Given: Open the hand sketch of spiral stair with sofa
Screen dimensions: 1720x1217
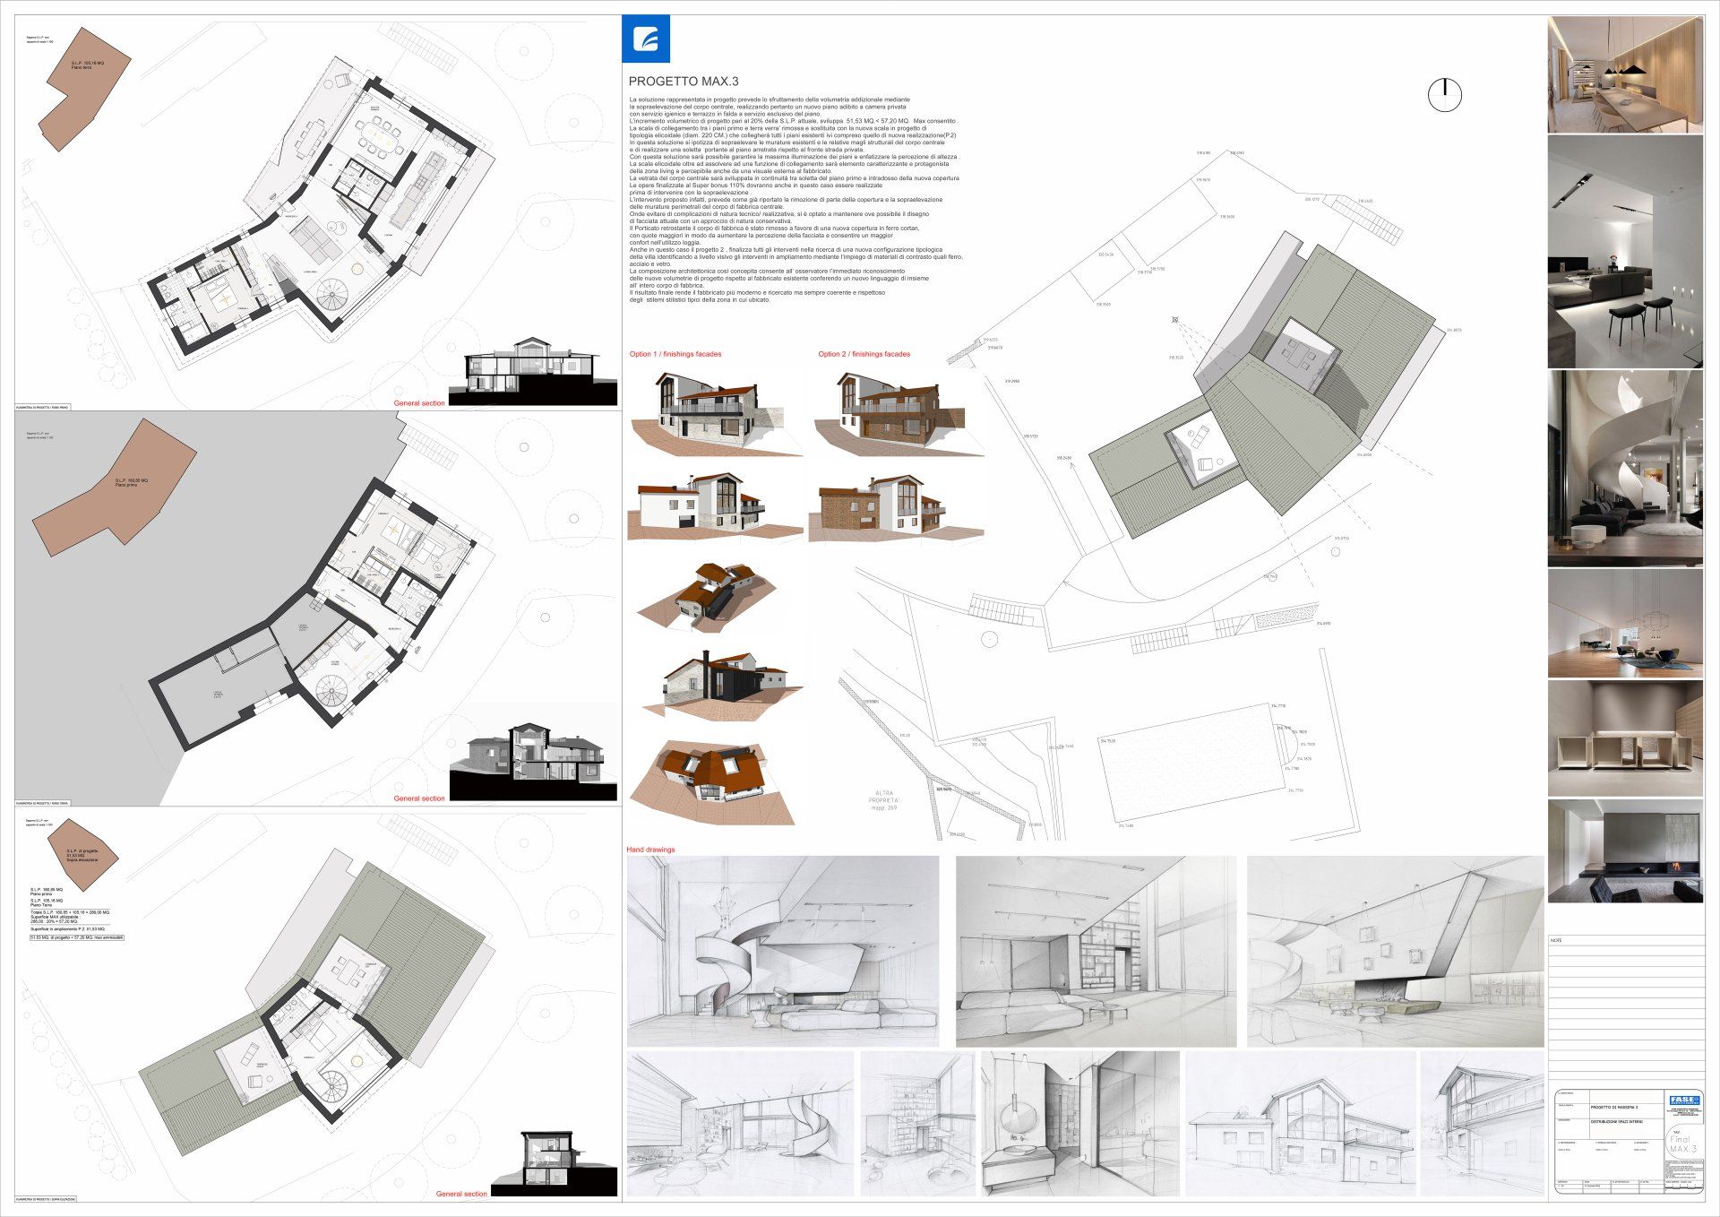Looking at the screenshot, I should (783, 951).
